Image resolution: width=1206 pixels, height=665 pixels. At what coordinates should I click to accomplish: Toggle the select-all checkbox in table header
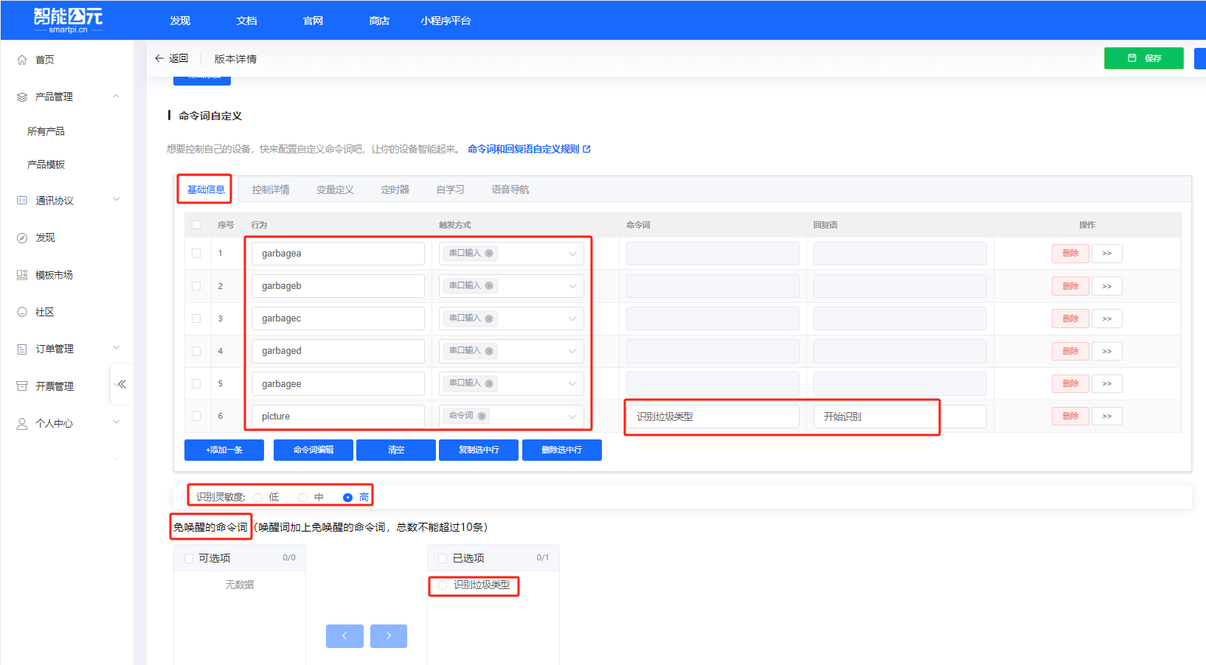point(196,225)
